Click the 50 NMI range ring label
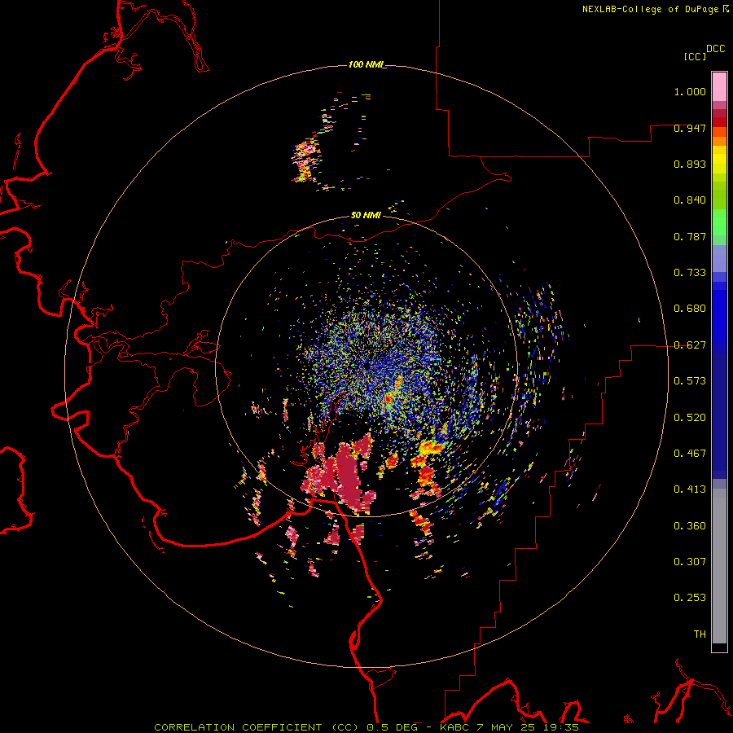The height and width of the screenshot is (733, 733). (x=366, y=215)
